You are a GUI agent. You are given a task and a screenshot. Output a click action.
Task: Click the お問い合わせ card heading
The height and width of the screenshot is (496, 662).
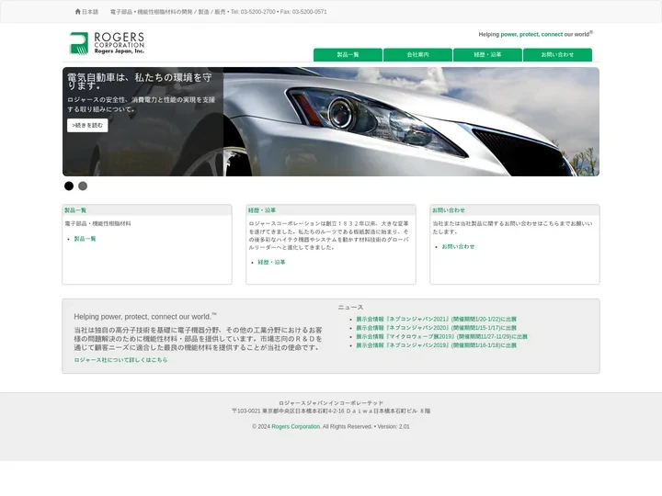449,210
